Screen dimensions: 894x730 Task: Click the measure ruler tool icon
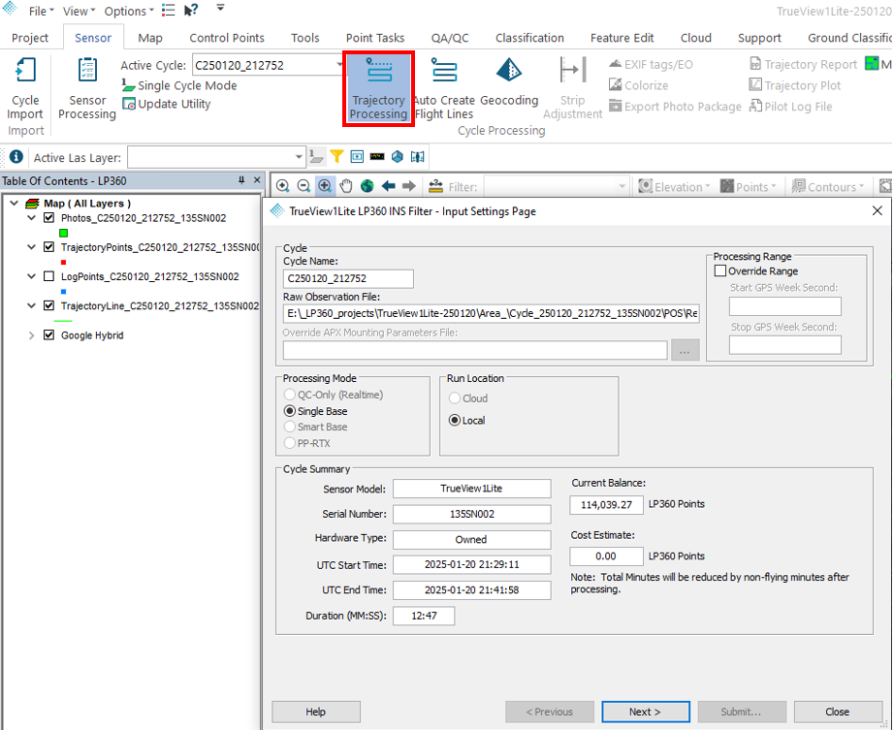click(x=435, y=186)
